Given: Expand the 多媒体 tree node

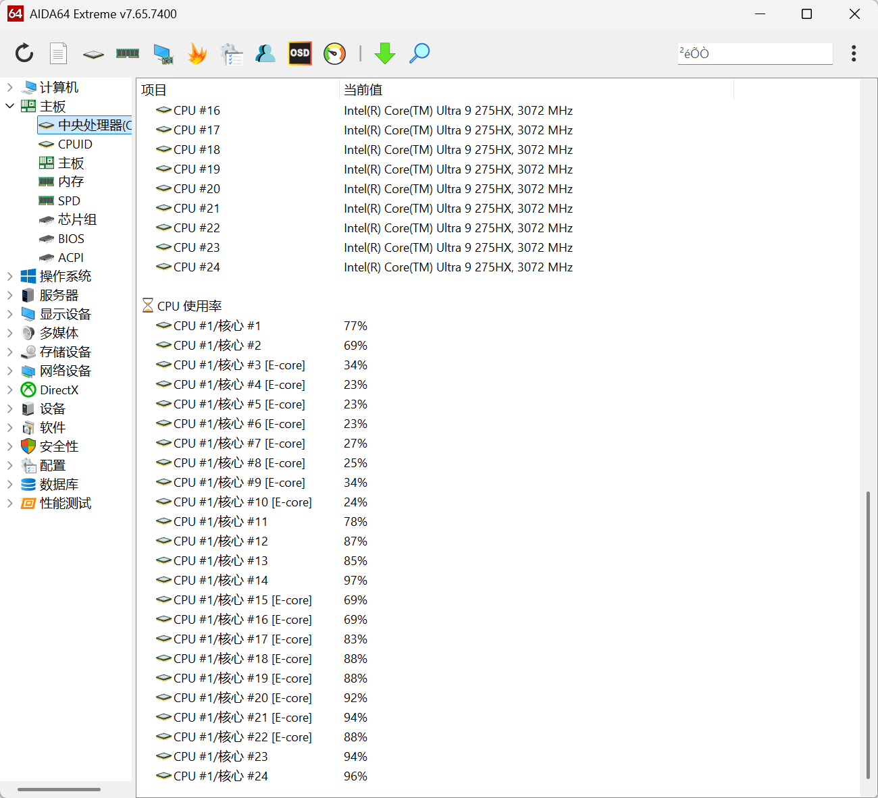Looking at the screenshot, I should tap(9, 333).
